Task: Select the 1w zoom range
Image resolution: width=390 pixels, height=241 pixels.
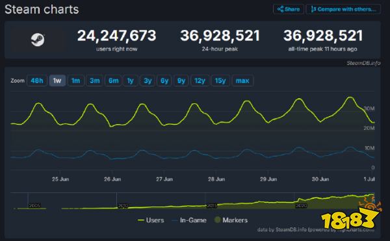Action: point(57,81)
